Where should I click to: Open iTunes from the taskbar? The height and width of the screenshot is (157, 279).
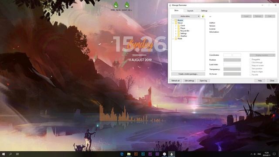164,154
